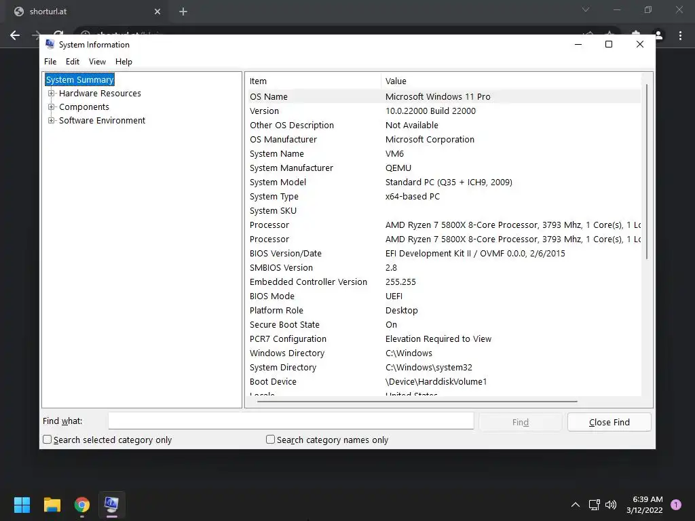The height and width of the screenshot is (521, 695).
Task: Select Components tree label
Action: pyautogui.click(x=83, y=107)
